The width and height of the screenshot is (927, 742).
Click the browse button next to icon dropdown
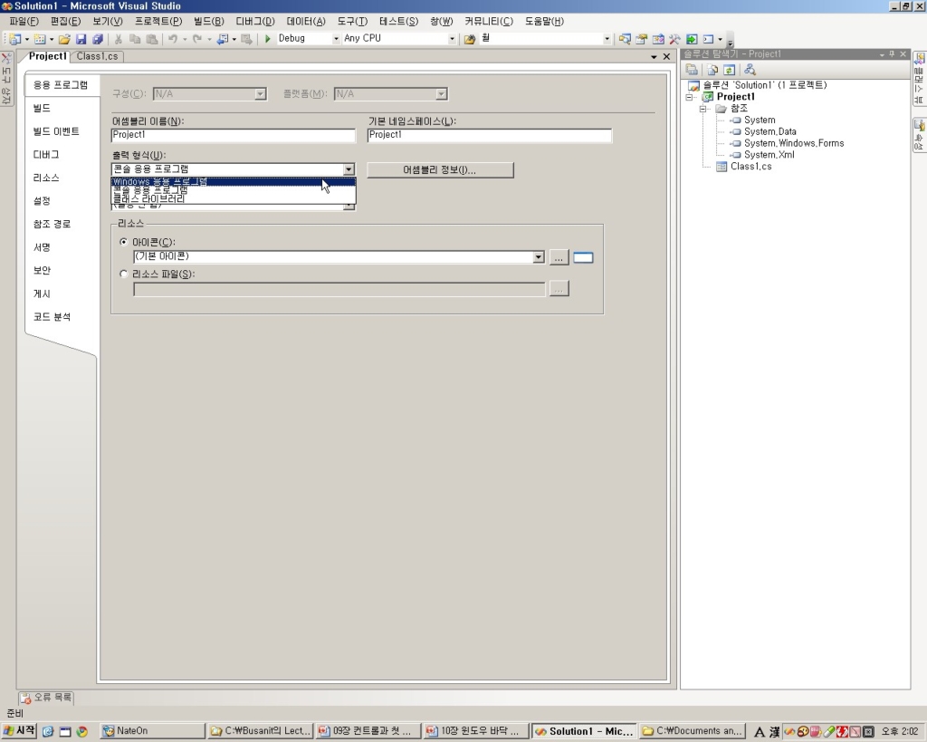coord(559,258)
